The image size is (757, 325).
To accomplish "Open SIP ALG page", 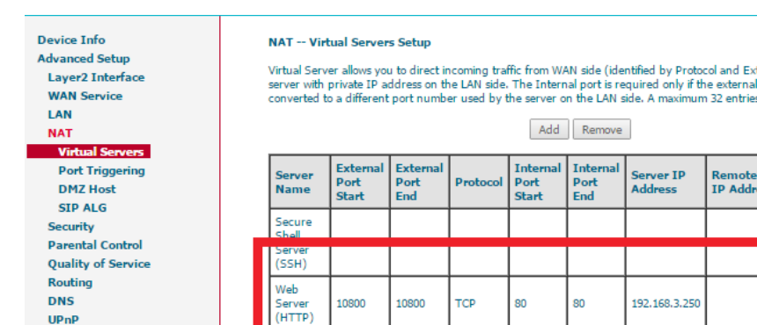I will 83,208.
